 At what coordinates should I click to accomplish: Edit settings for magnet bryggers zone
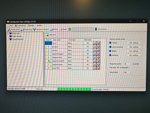click(x=95, y=54)
